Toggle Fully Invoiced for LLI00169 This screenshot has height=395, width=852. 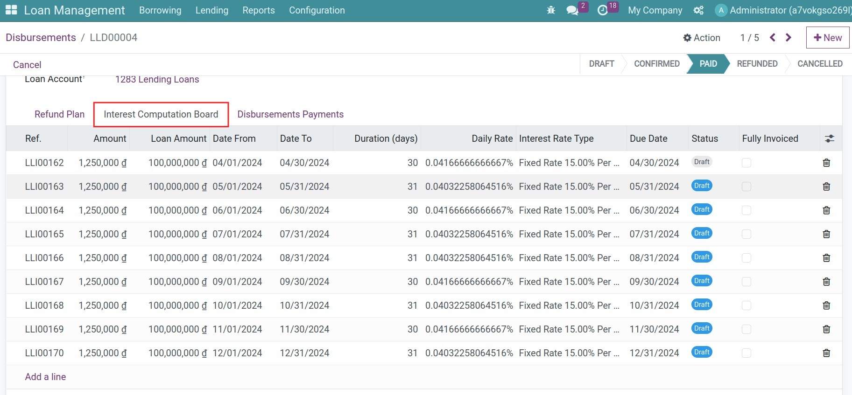click(746, 329)
